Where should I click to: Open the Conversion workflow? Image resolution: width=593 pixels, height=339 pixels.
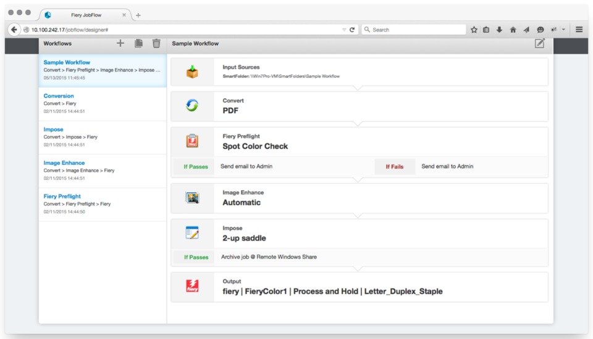coord(103,104)
